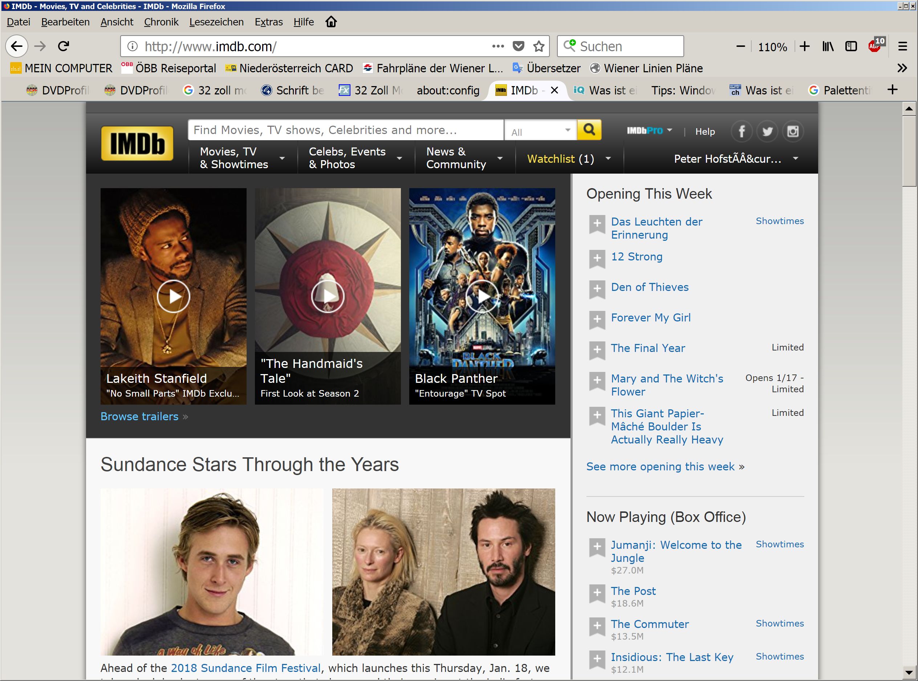918x681 pixels.
Task: Open the All search category dropdown
Action: click(540, 131)
